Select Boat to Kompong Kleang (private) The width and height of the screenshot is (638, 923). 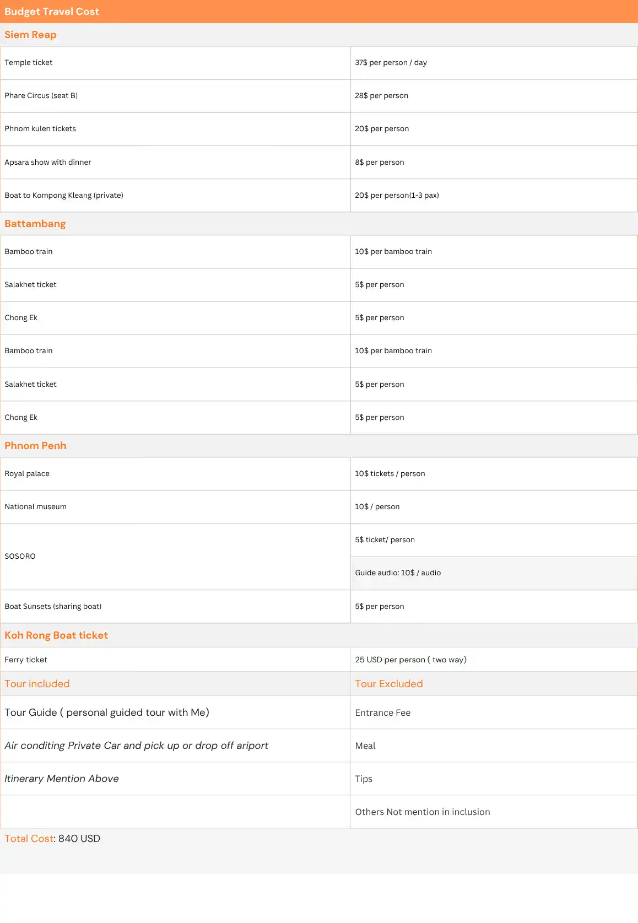point(64,196)
